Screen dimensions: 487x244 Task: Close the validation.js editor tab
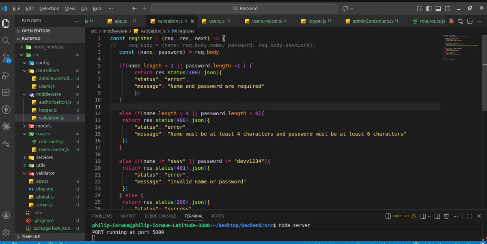192,21
